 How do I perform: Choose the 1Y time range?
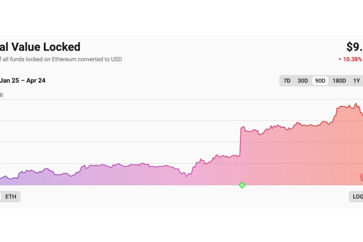(356, 81)
